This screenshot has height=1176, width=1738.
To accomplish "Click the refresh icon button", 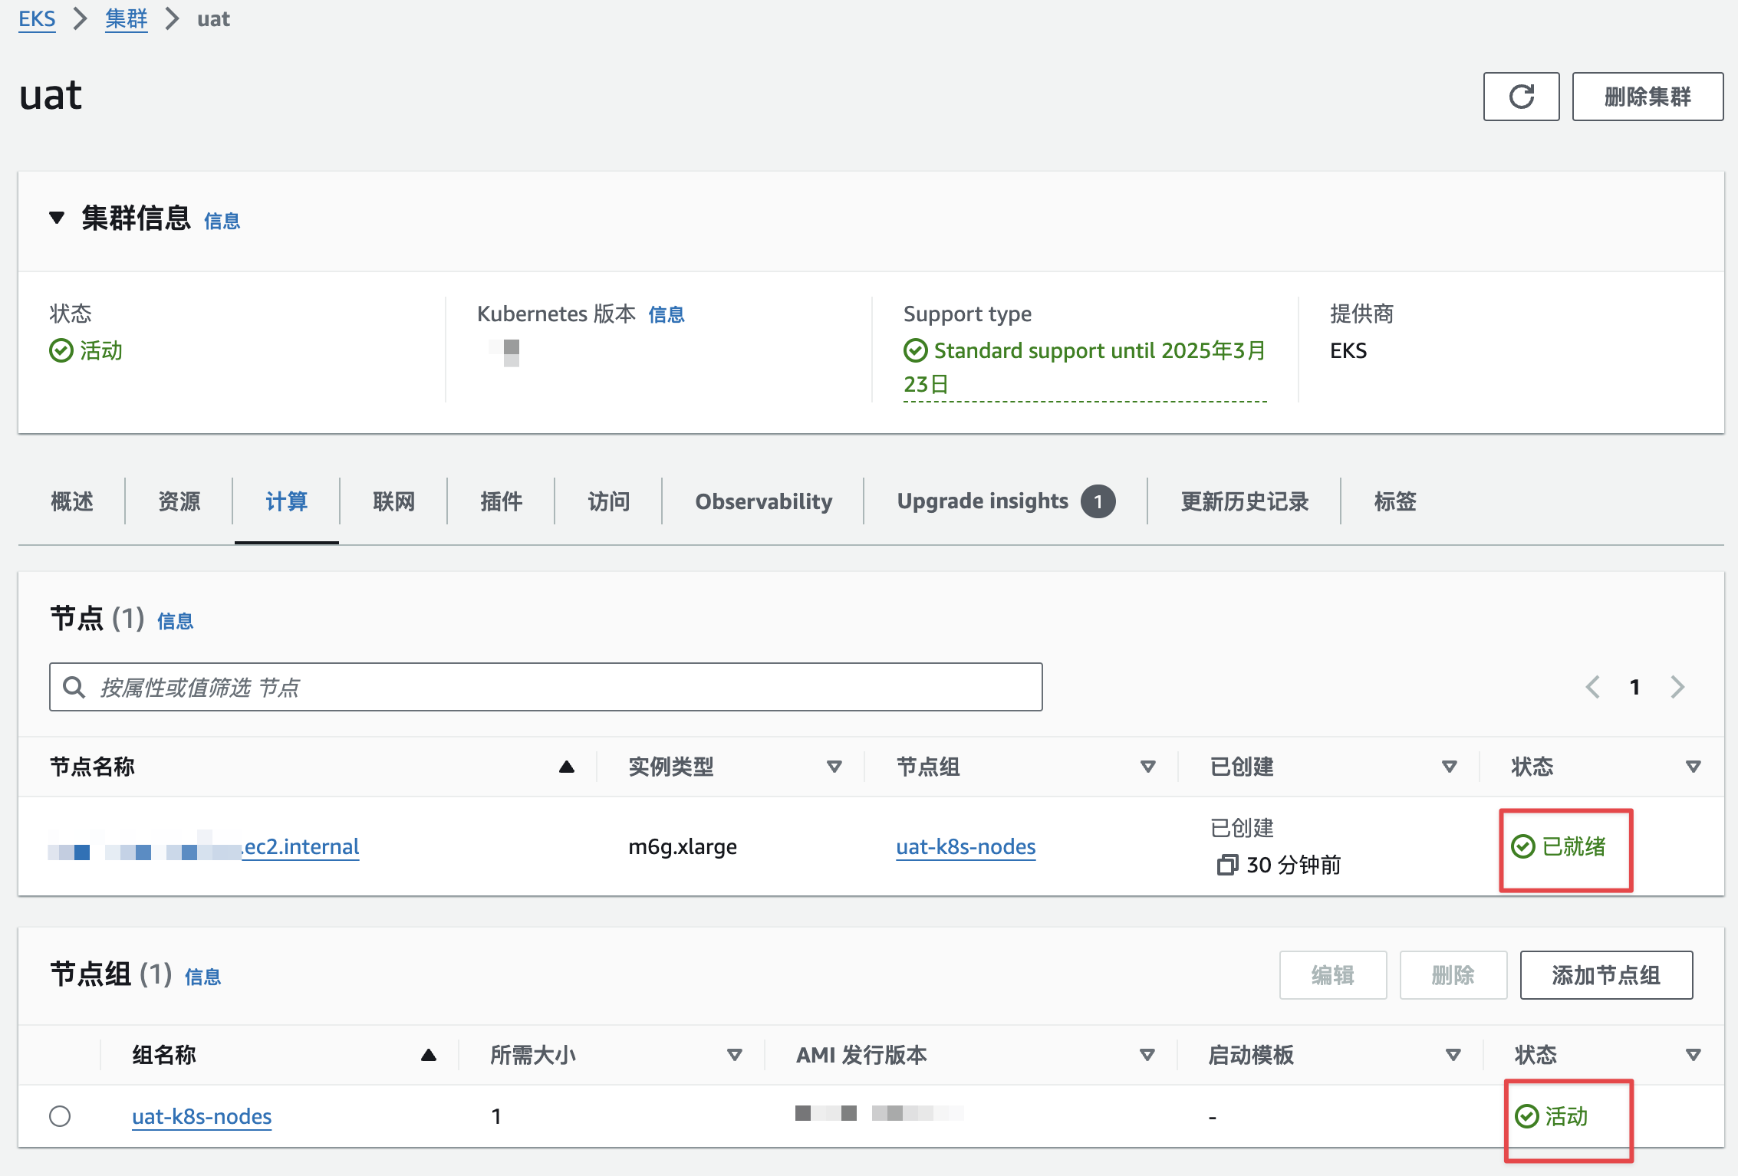I will [1521, 97].
